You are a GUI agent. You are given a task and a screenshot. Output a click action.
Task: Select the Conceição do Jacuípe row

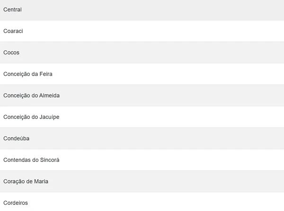tap(142, 117)
